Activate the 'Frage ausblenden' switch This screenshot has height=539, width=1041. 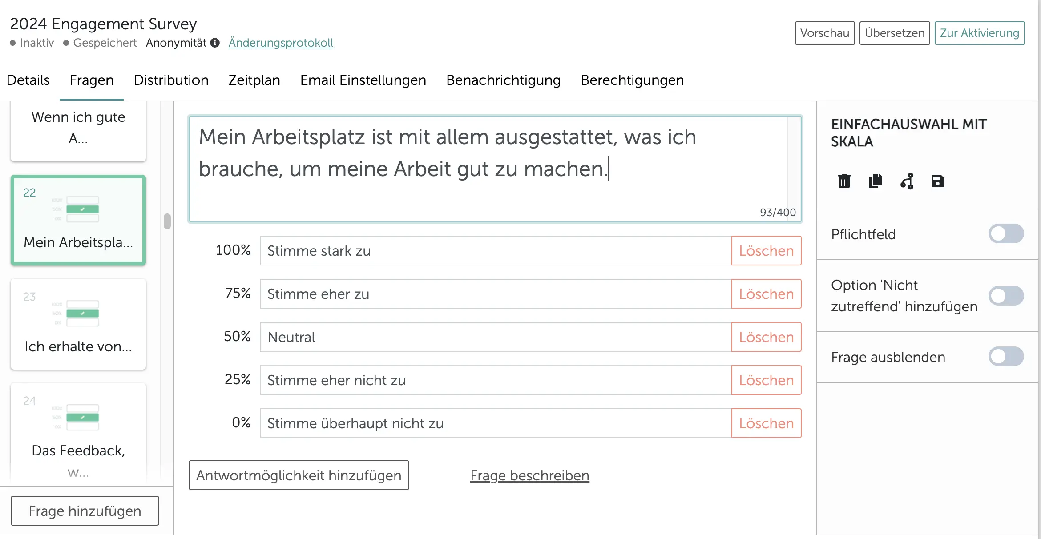1007,356
